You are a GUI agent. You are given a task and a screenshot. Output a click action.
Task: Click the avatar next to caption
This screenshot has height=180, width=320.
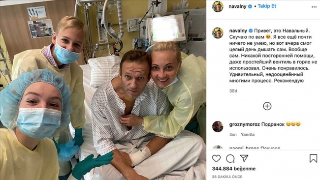pos(218,33)
